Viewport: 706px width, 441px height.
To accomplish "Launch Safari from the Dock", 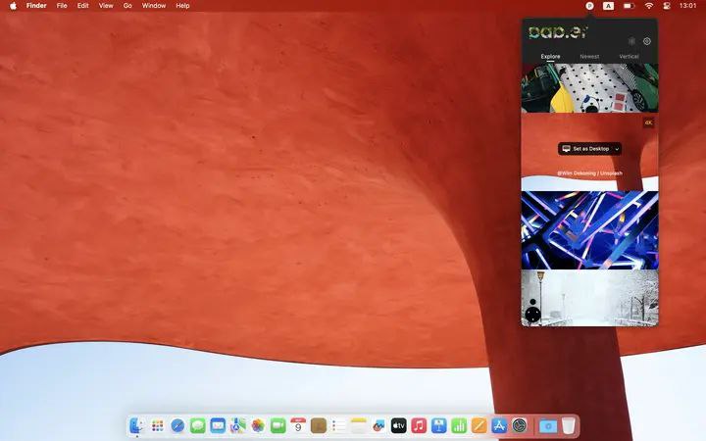I will (x=177, y=425).
